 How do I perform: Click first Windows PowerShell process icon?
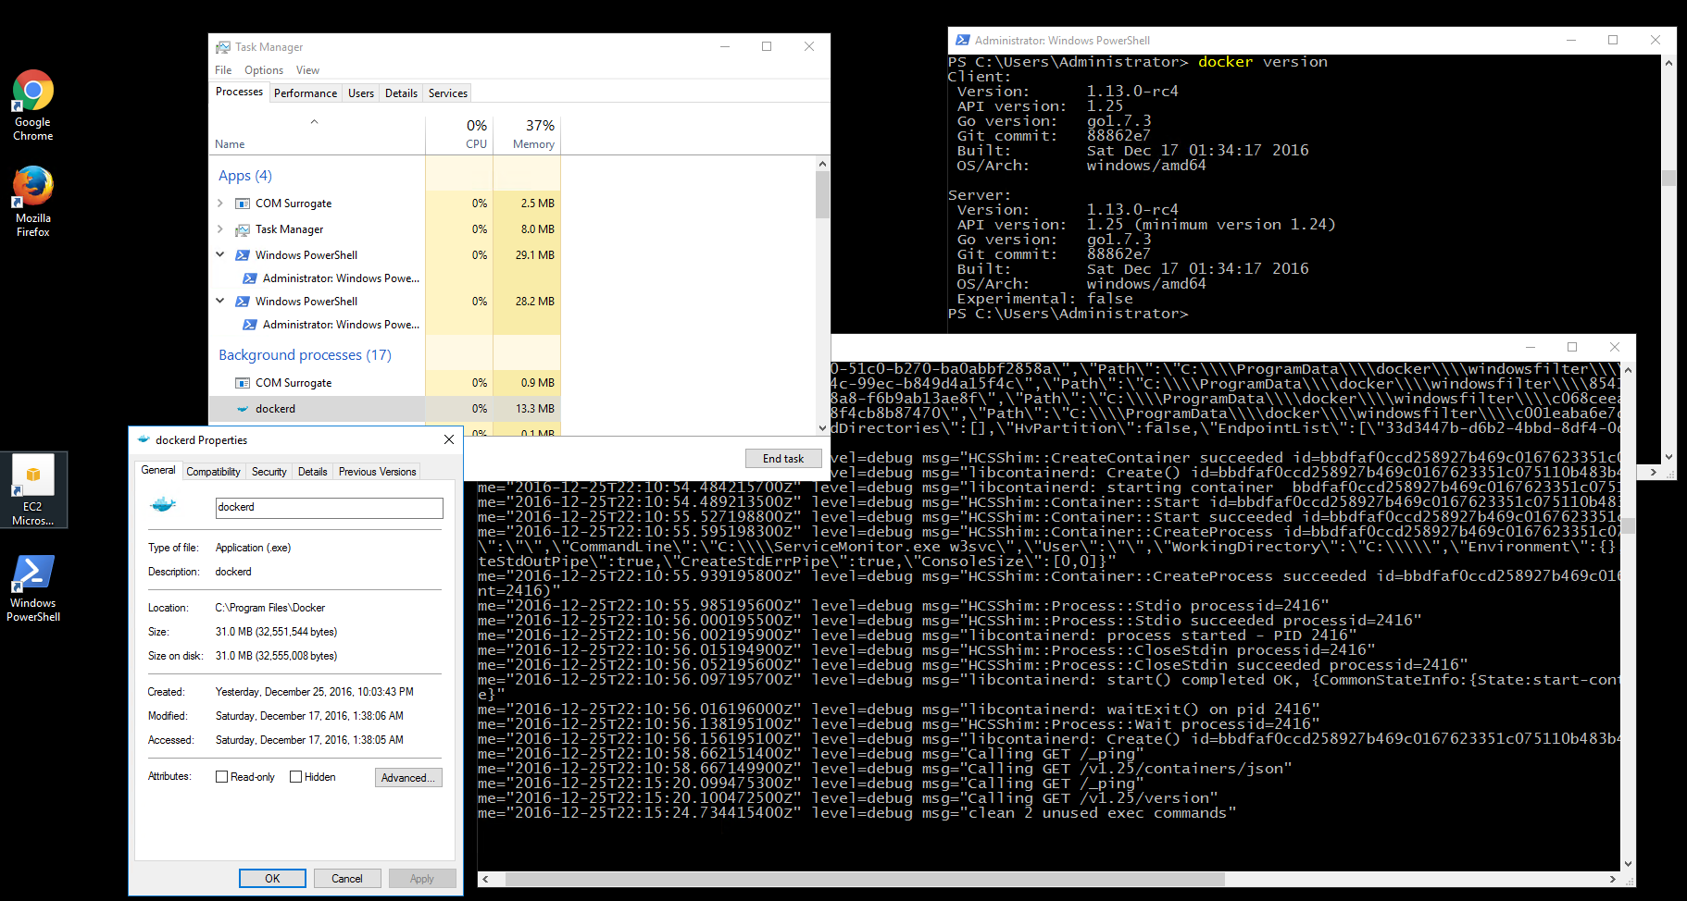pyautogui.click(x=243, y=255)
